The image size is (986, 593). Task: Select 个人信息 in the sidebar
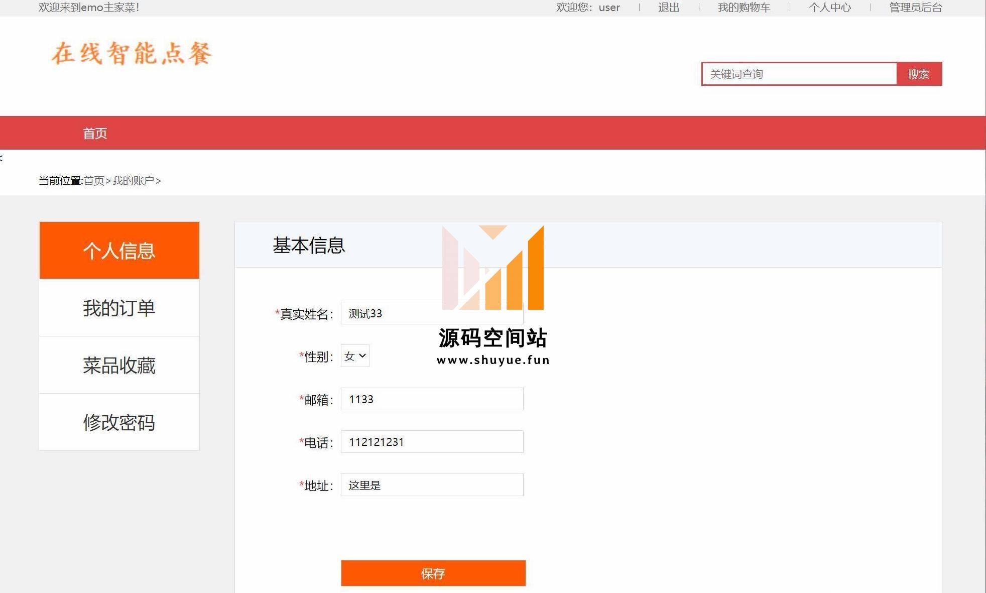click(119, 250)
